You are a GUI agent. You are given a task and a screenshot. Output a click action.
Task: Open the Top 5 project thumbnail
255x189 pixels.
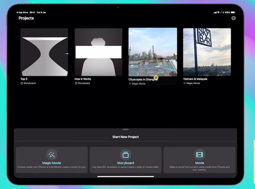point(44,52)
